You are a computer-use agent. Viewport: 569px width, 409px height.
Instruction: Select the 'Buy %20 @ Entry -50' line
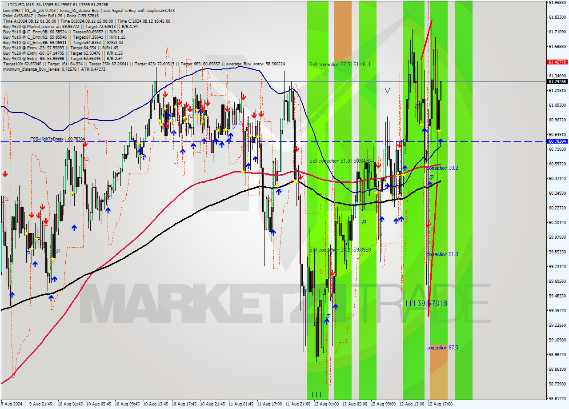[63, 53]
